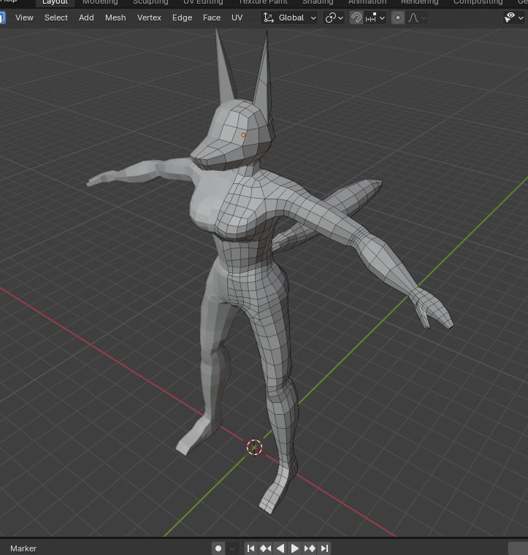Toggle auto keying record button

pos(218,548)
